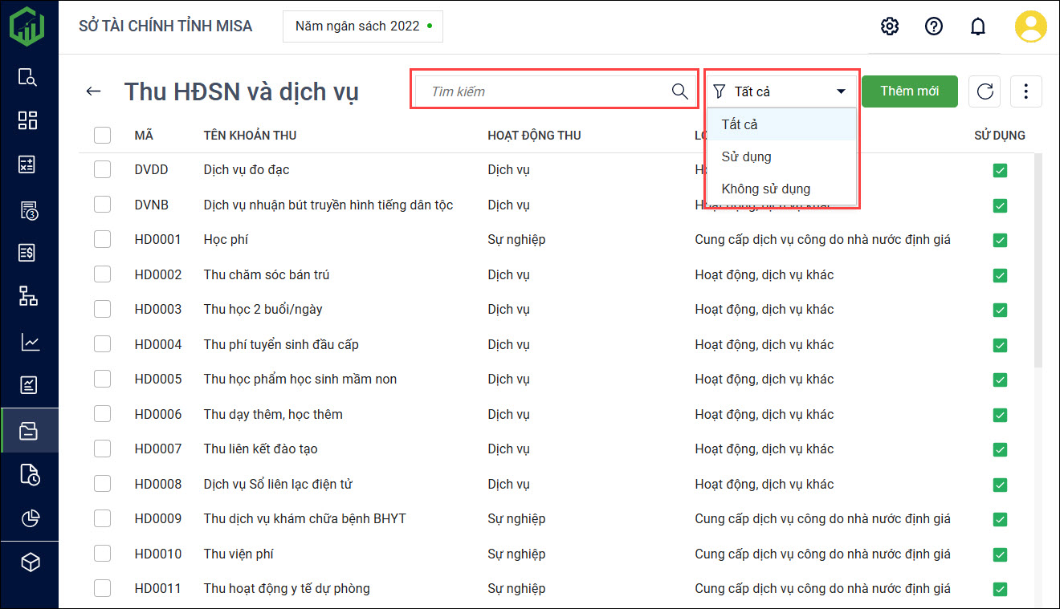Click the refresh icon beside Thêm mới
The width and height of the screenshot is (1060, 609).
pos(985,91)
